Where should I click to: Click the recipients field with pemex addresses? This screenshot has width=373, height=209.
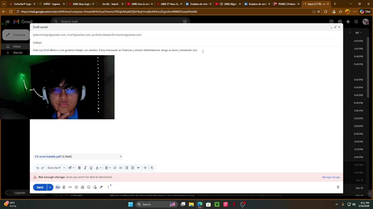[186, 35]
